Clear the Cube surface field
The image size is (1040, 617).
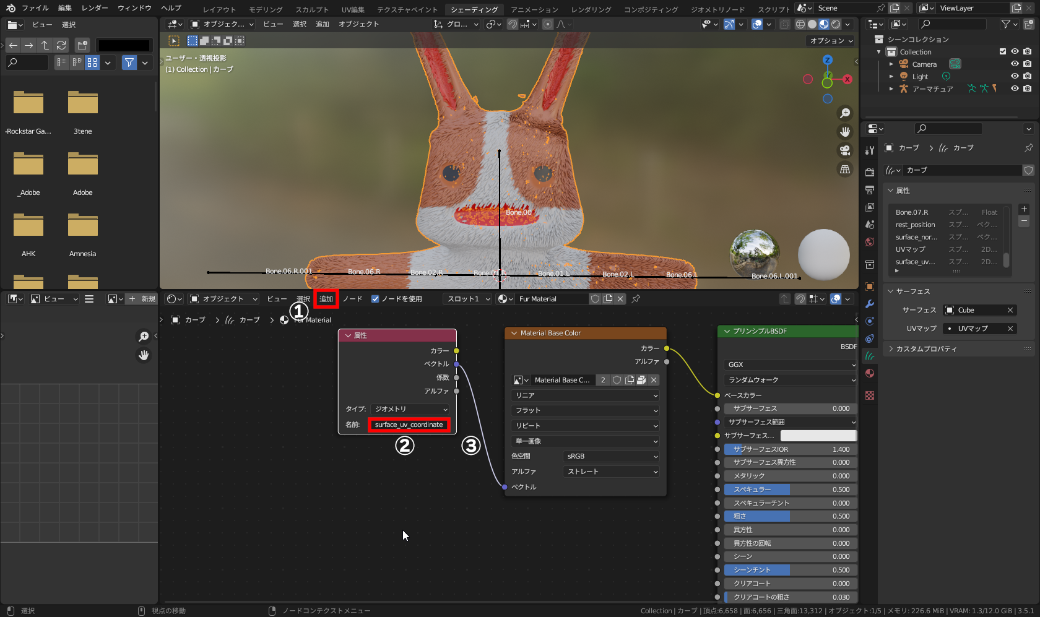click(1010, 310)
